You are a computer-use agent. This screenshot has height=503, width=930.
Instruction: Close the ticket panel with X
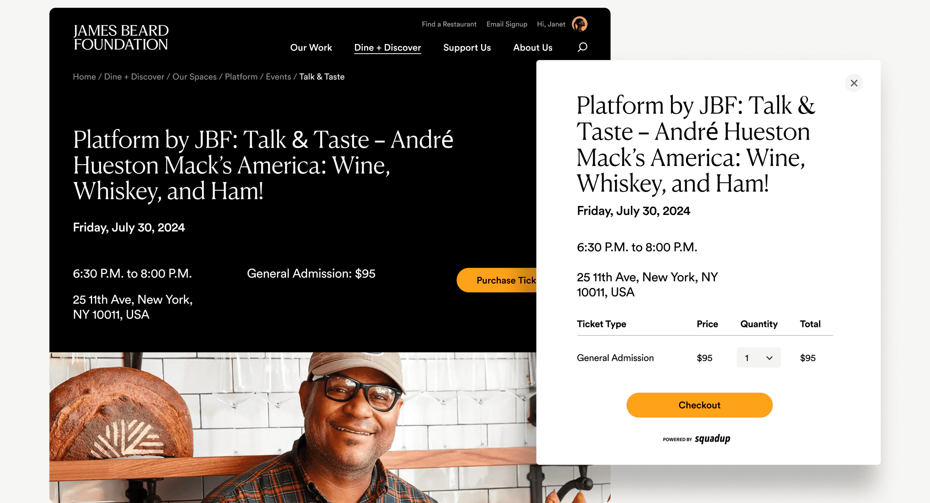pos(853,83)
